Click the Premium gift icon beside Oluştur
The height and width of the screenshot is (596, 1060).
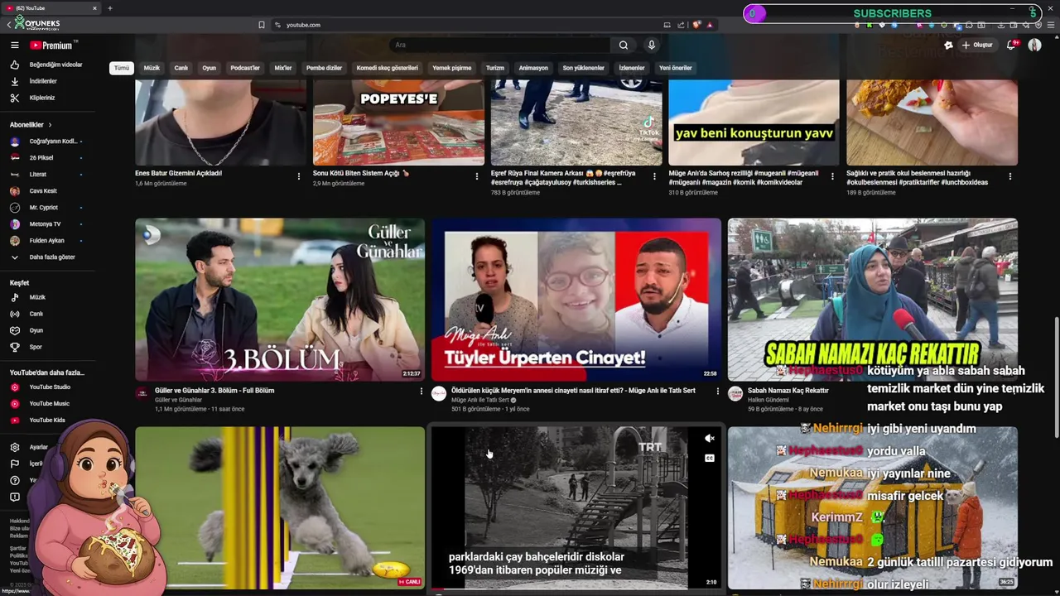click(x=948, y=45)
